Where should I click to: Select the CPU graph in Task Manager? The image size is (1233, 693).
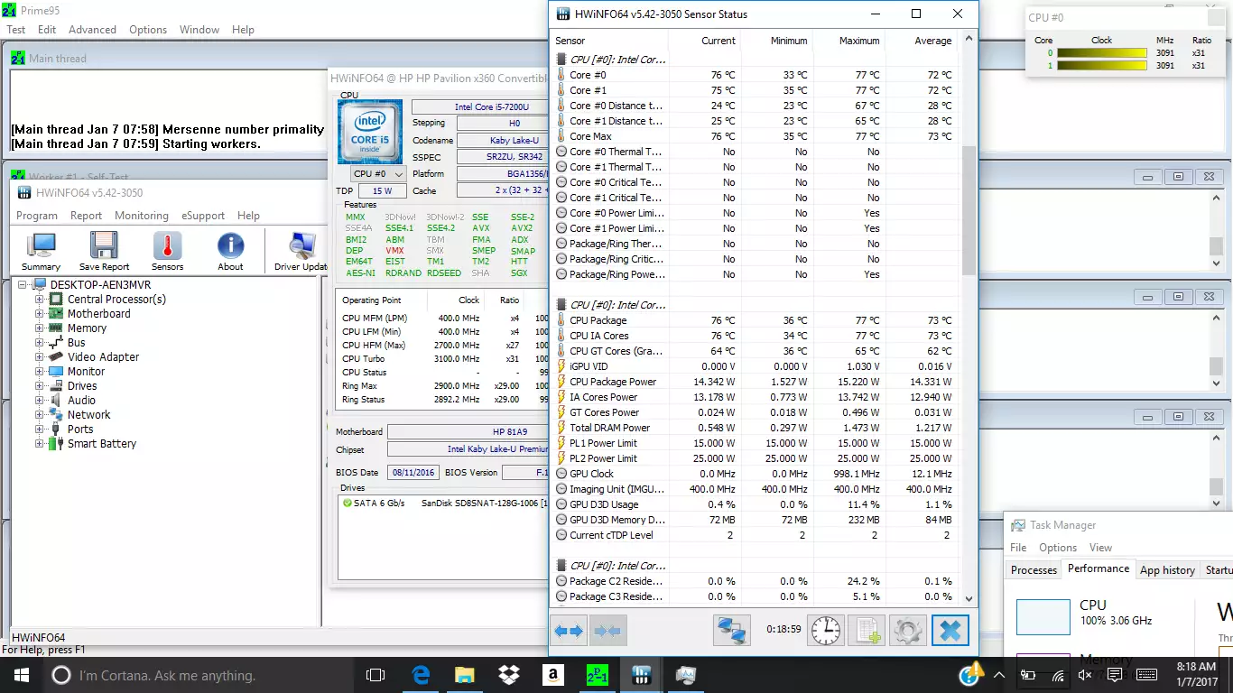(x=1043, y=617)
